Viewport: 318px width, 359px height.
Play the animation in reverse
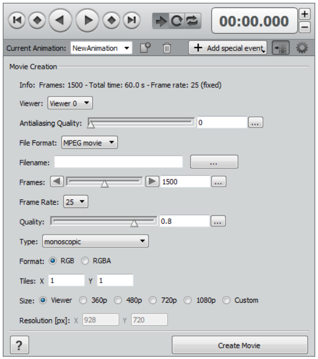pos(60,20)
